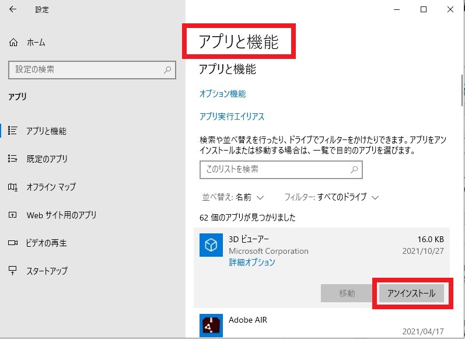Click the 3D ビューアー app icon
Image resolution: width=465 pixels, height=339 pixels.
(x=211, y=245)
